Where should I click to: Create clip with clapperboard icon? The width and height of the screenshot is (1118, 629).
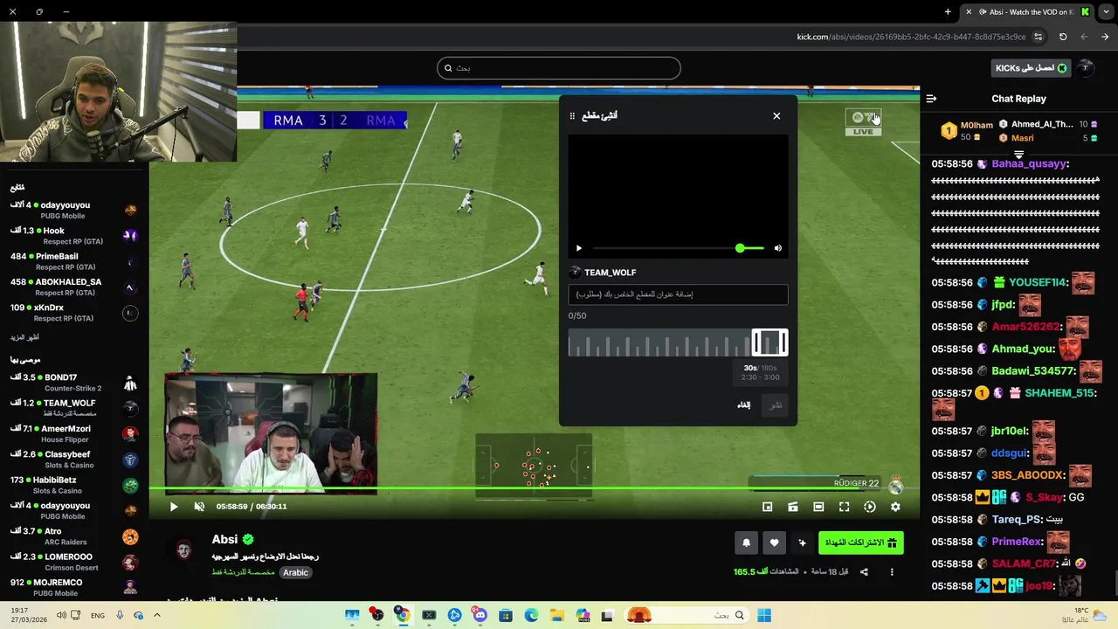(x=793, y=507)
